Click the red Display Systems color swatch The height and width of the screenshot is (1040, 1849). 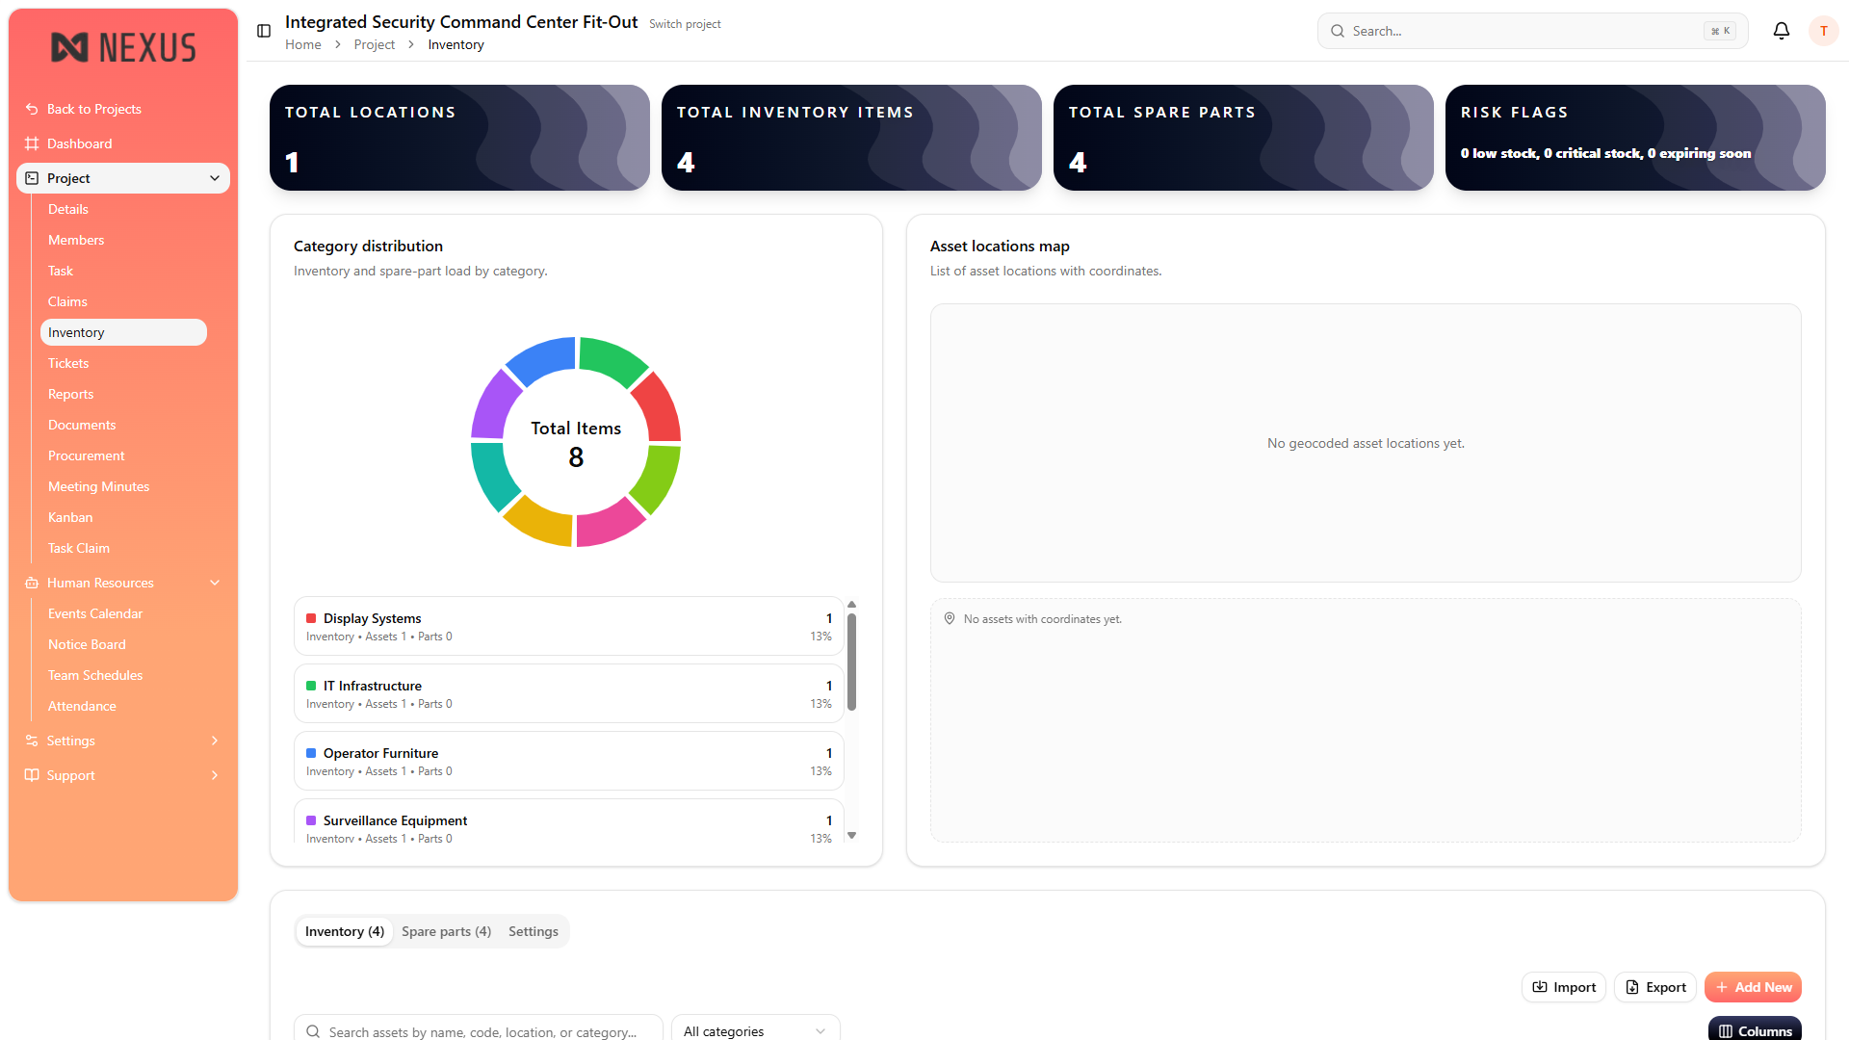pyautogui.click(x=311, y=618)
